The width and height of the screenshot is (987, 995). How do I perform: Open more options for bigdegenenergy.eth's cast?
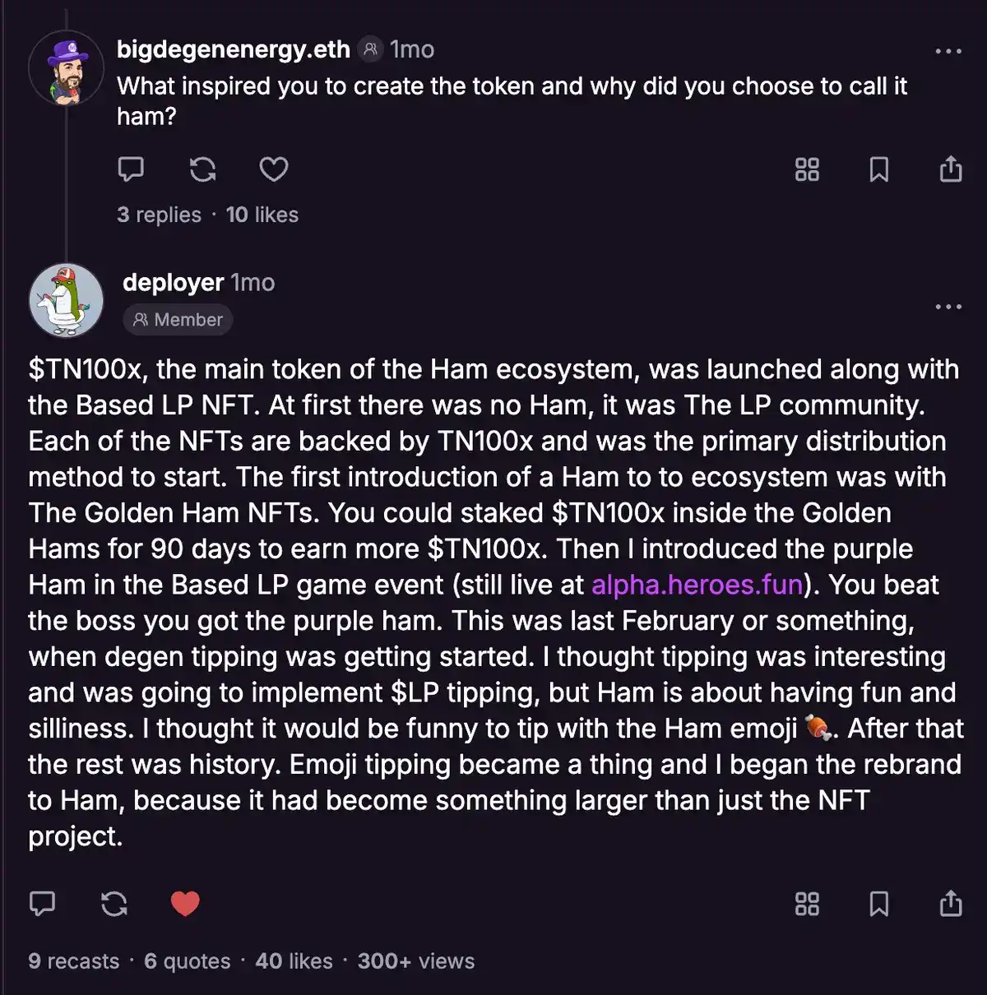coord(948,52)
